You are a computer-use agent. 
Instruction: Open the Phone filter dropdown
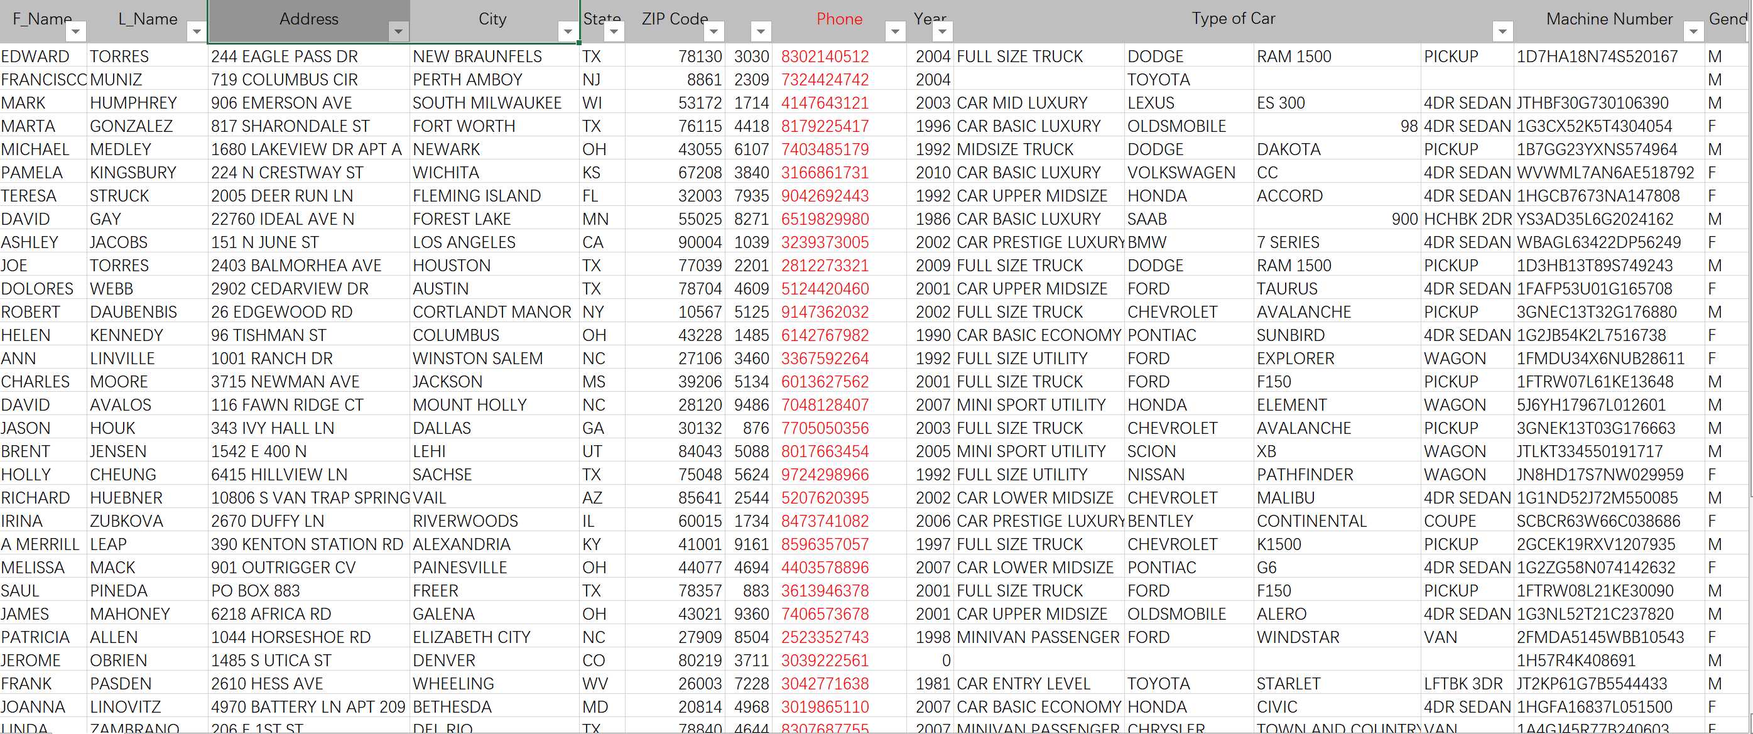tap(896, 31)
